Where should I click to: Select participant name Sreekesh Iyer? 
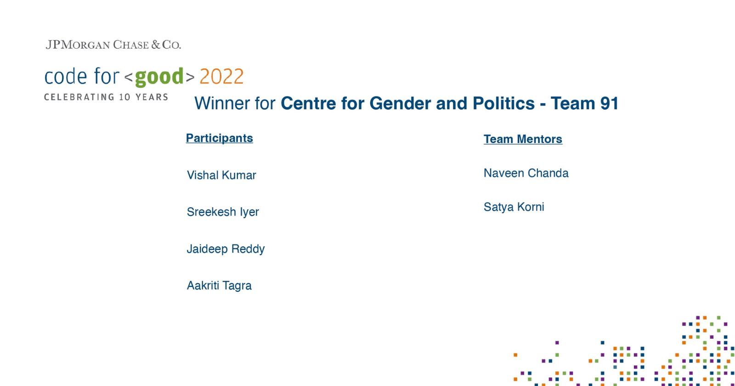(223, 212)
